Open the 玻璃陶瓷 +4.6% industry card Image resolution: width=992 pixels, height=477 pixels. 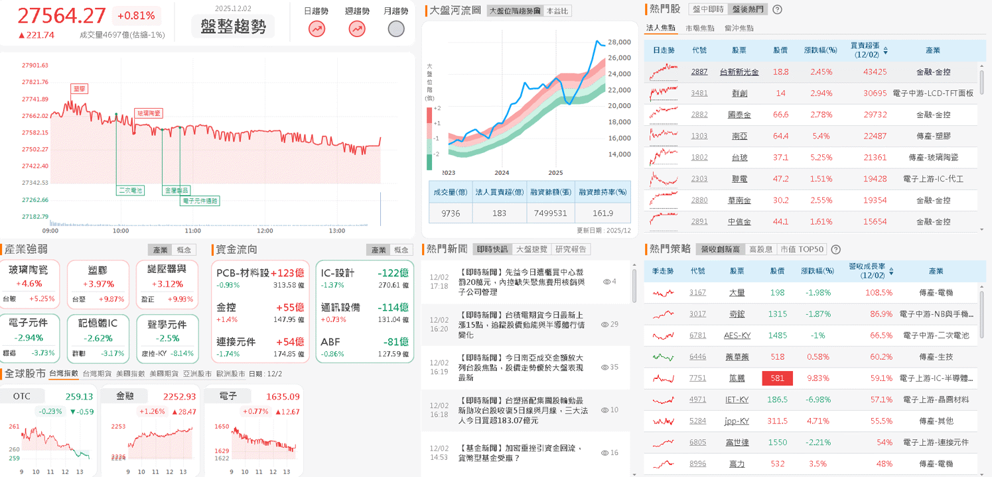[x=30, y=284]
